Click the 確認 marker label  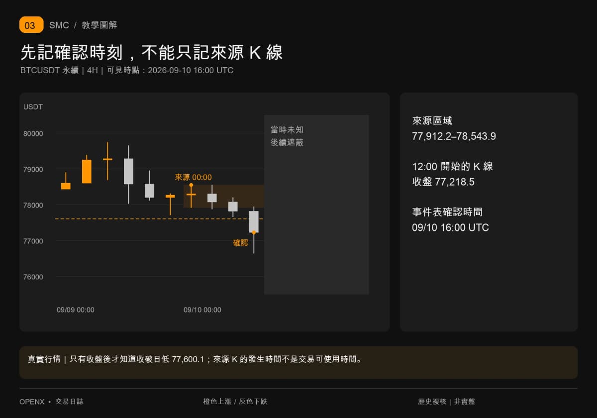click(241, 243)
